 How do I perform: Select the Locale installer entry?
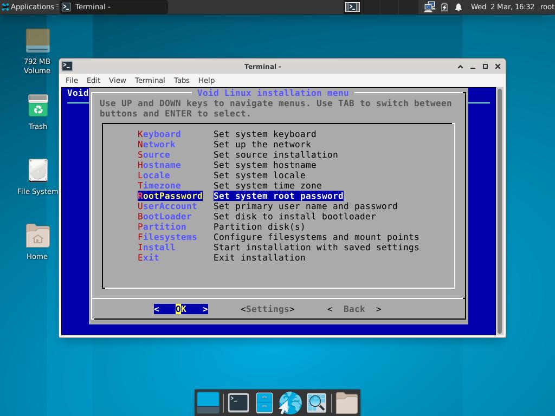click(x=221, y=175)
